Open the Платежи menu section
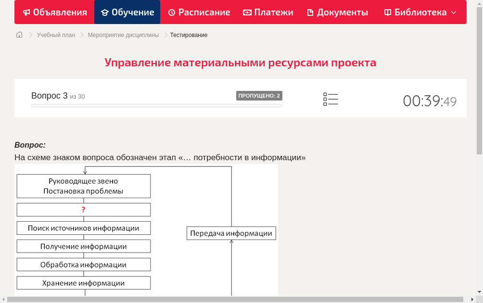The image size is (483, 303). point(268,12)
